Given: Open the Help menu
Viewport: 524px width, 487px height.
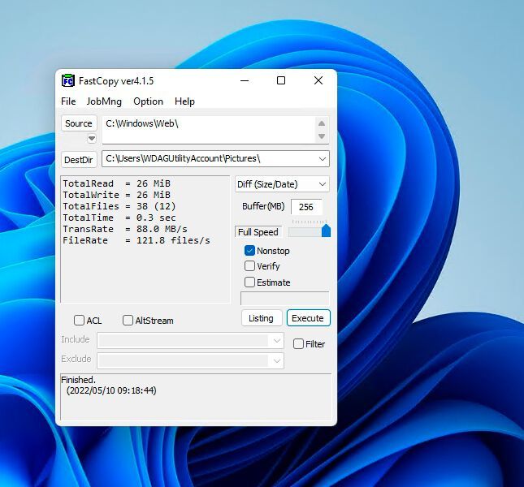Looking at the screenshot, I should click(184, 101).
